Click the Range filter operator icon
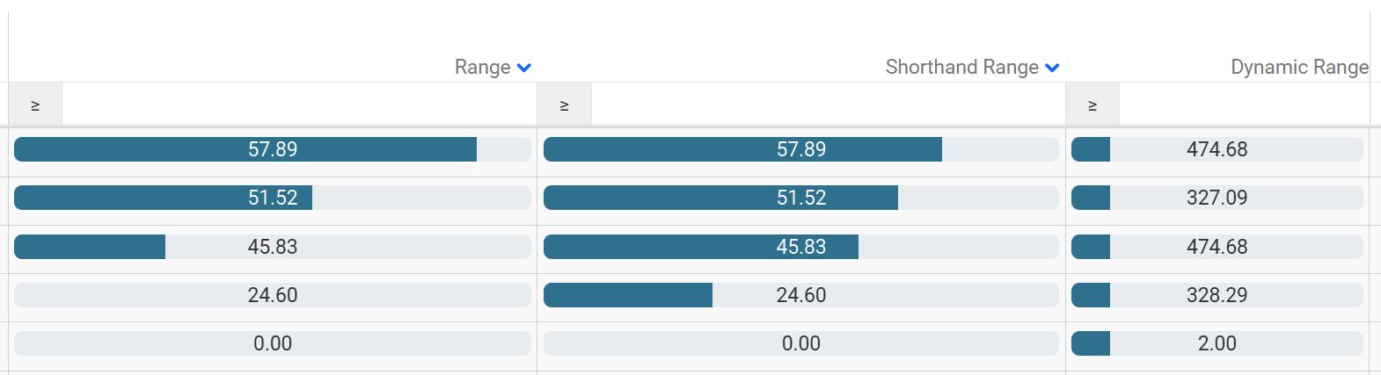 point(35,105)
